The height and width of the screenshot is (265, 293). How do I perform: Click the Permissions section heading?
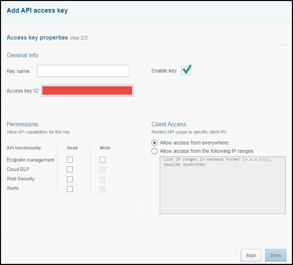tap(22, 124)
